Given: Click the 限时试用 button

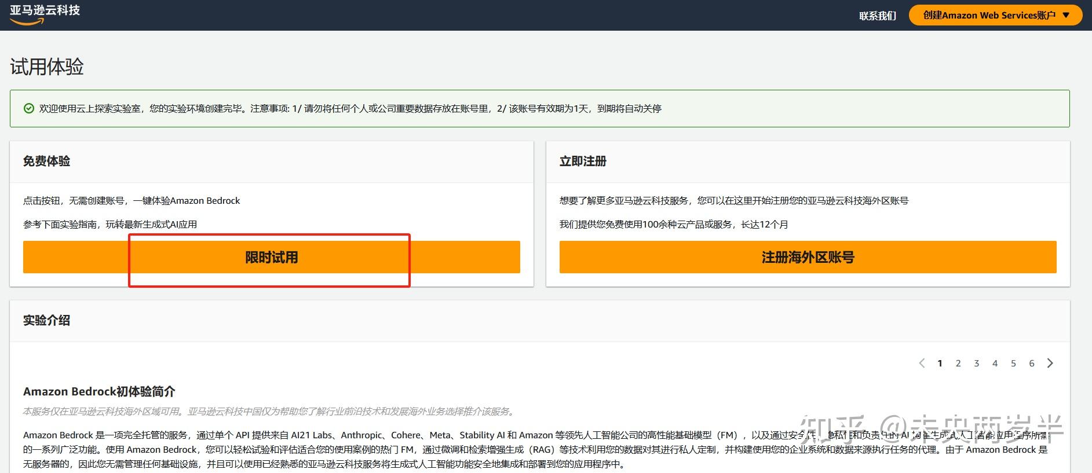Looking at the screenshot, I should coord(272,257).
